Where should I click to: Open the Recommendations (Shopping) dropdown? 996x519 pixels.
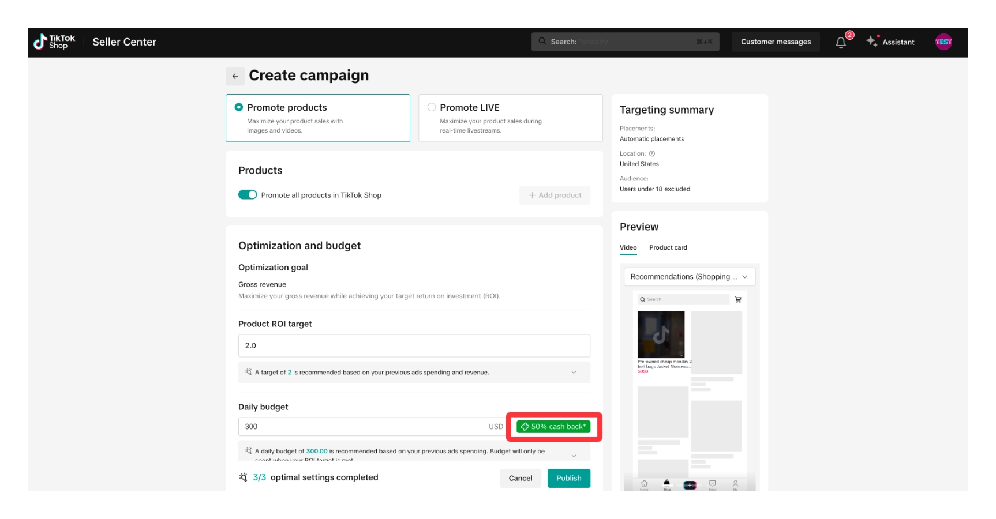click(689, 277)
